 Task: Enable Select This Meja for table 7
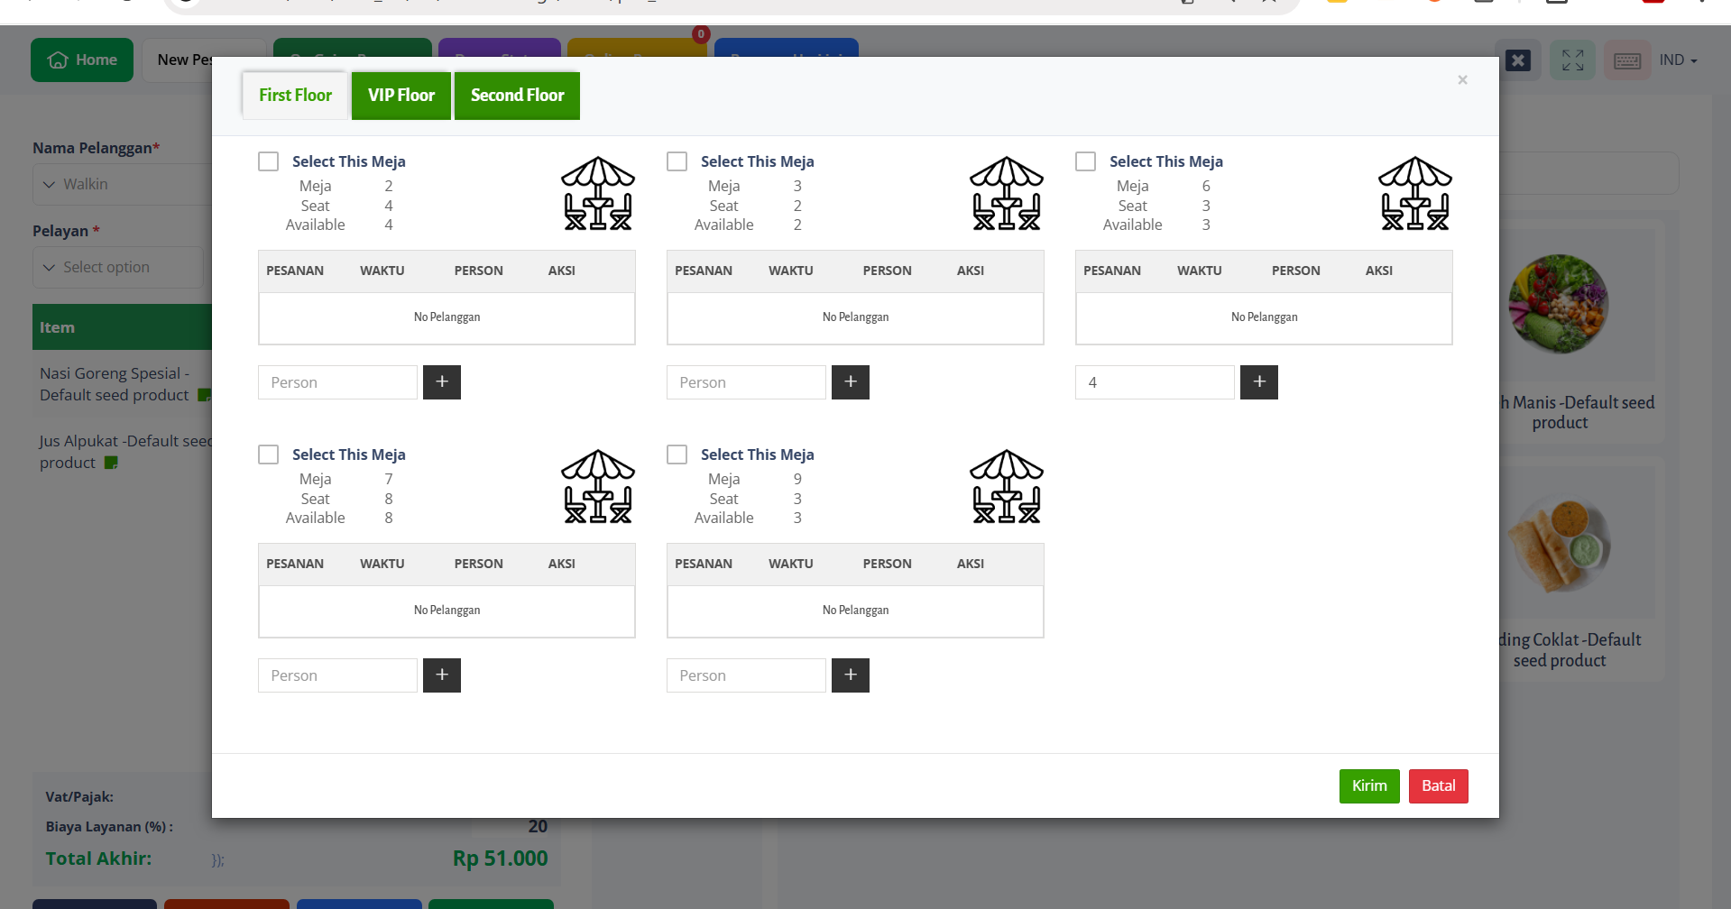(269, 454)
